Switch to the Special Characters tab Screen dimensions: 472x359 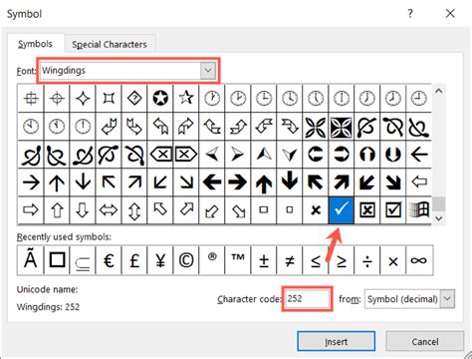click(x=110, y=44)
